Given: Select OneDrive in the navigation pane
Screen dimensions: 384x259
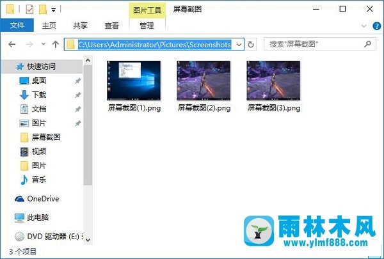Looking at the screenshot, I should click(x=43, y=199).
